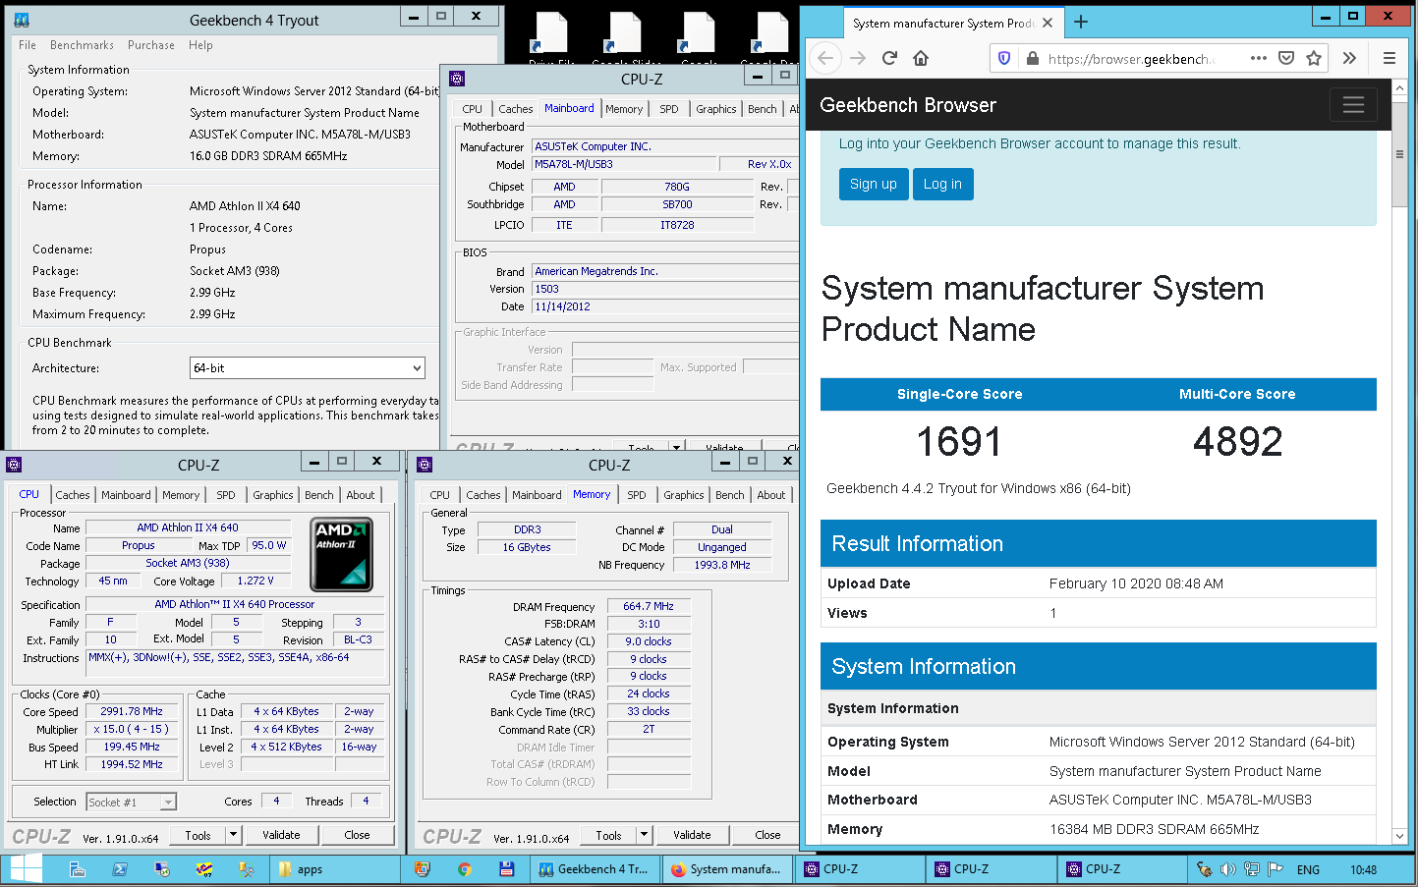Screen dimensions: 1418x887
Task: Switch to Caches tab in CPU window
Action: (x=73, y=495)
